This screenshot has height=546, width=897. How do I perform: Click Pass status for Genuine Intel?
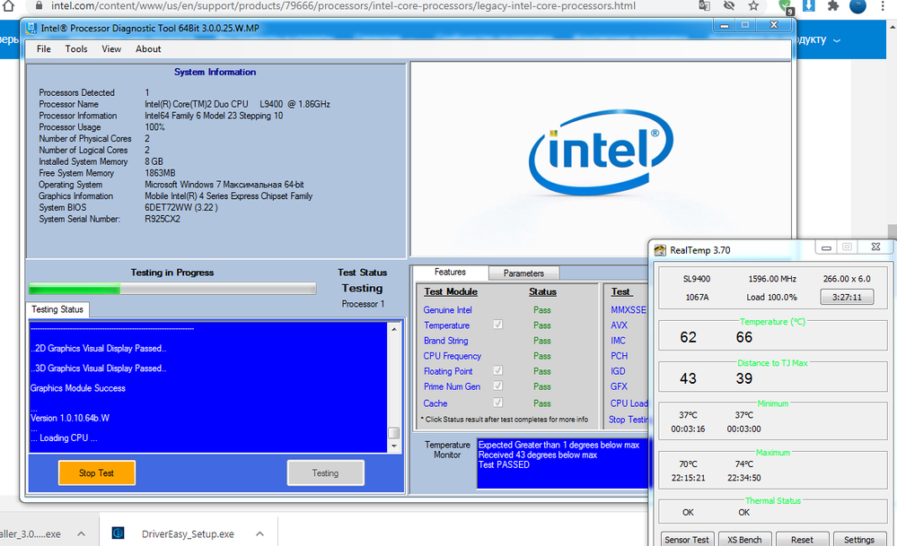point(541,310)
